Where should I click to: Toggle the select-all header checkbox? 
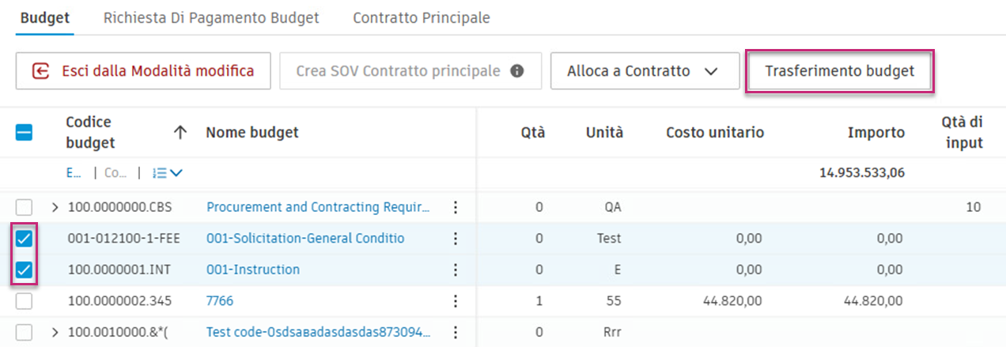(x=25, y=133)
